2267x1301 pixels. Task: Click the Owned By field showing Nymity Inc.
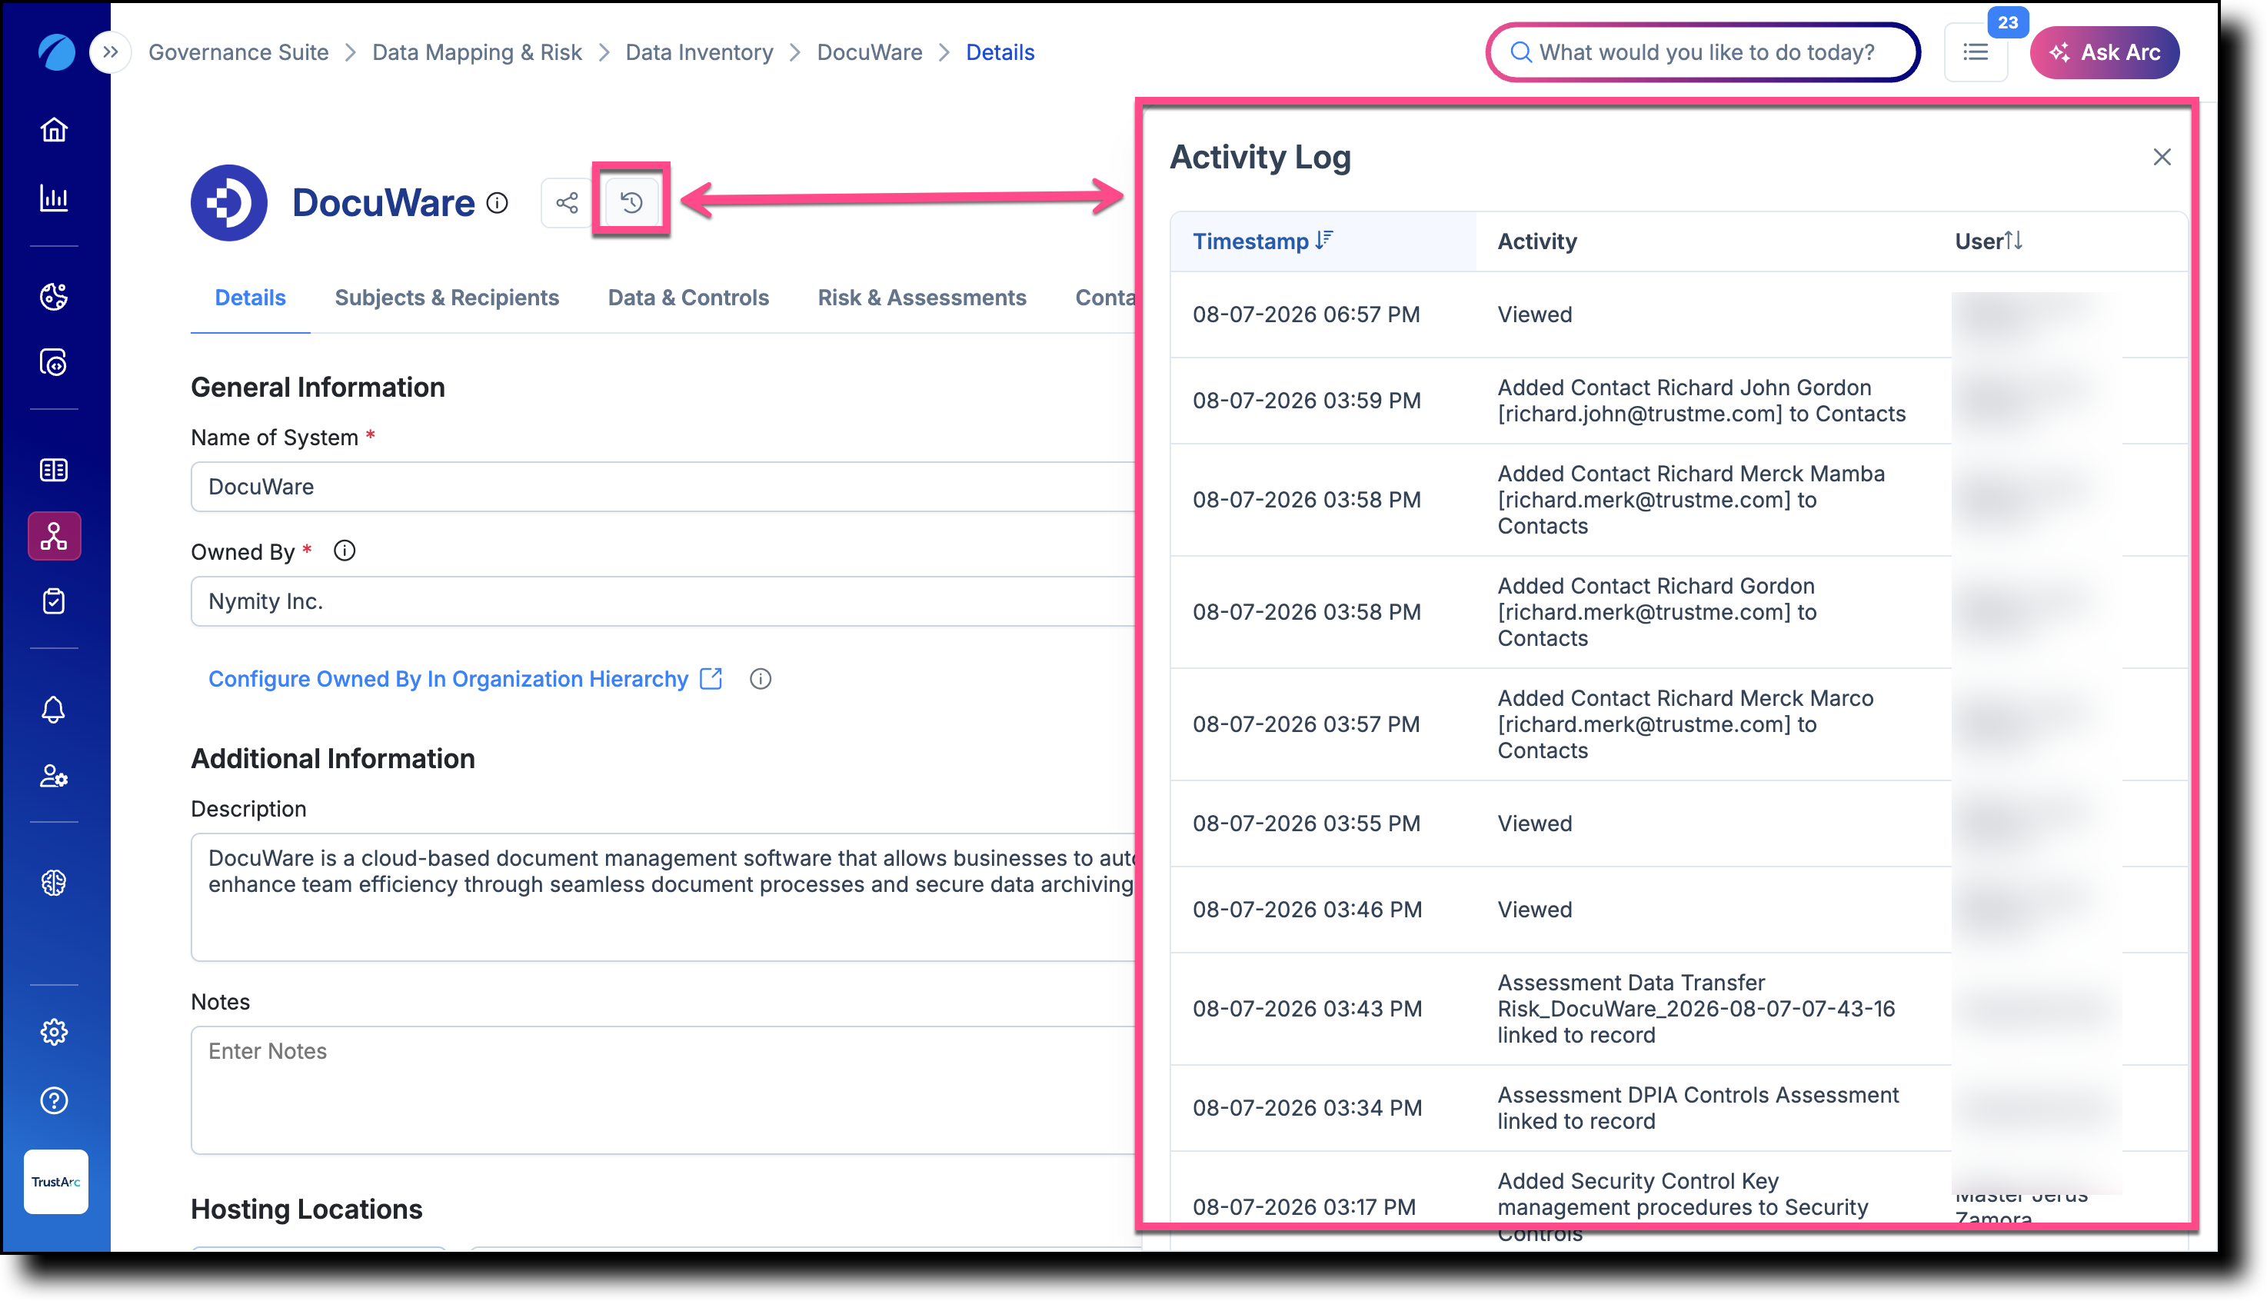click(x=662, y=601)
